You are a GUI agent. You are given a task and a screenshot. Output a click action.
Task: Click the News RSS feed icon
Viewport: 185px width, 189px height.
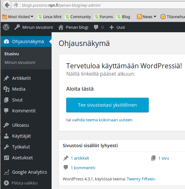tap(139, 17)
